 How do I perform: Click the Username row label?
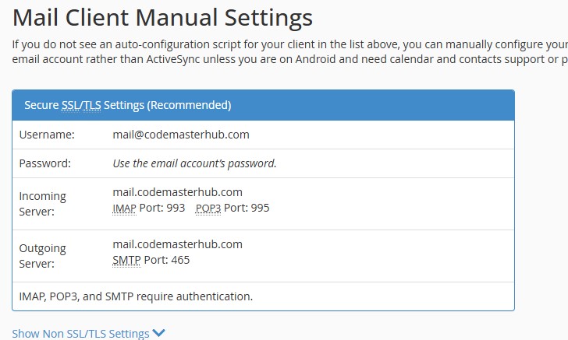(x=47, y=135)
